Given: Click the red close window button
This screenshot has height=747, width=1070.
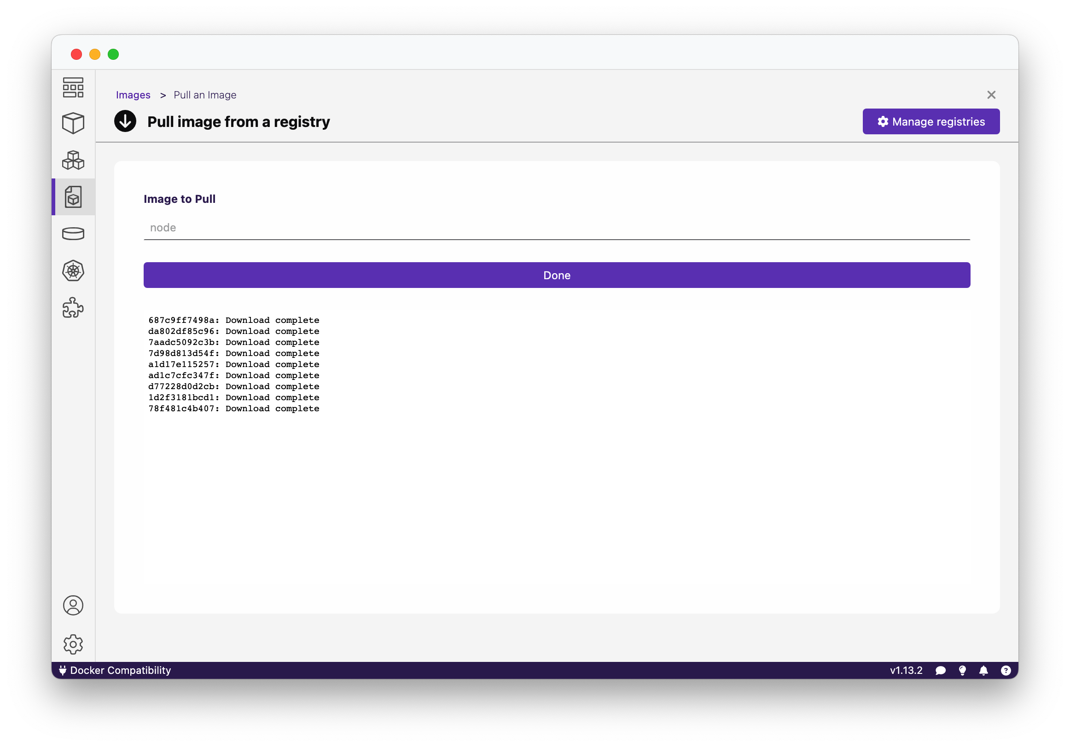Looking at the screenshot, I should pos(76,54).
